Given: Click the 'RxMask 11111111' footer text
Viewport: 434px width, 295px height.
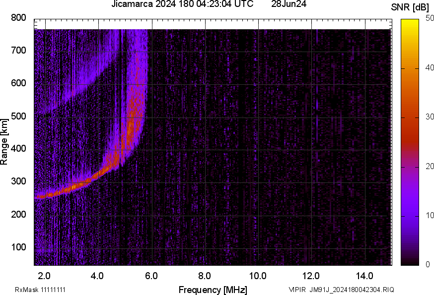Looking at the screenshot, I should click(x=40, y=290).
